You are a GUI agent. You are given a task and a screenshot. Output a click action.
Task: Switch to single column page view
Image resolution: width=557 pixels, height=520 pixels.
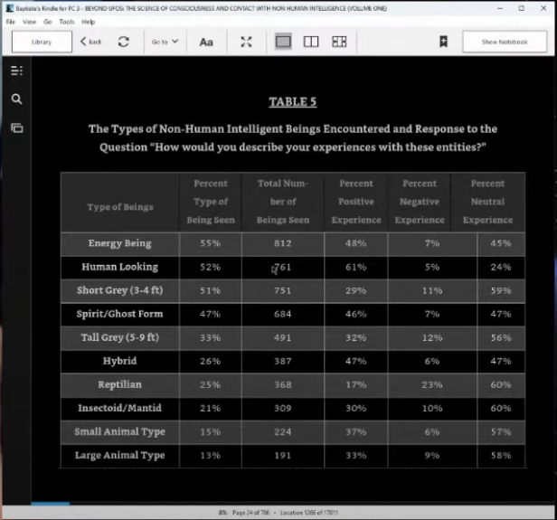click(283, 42)
